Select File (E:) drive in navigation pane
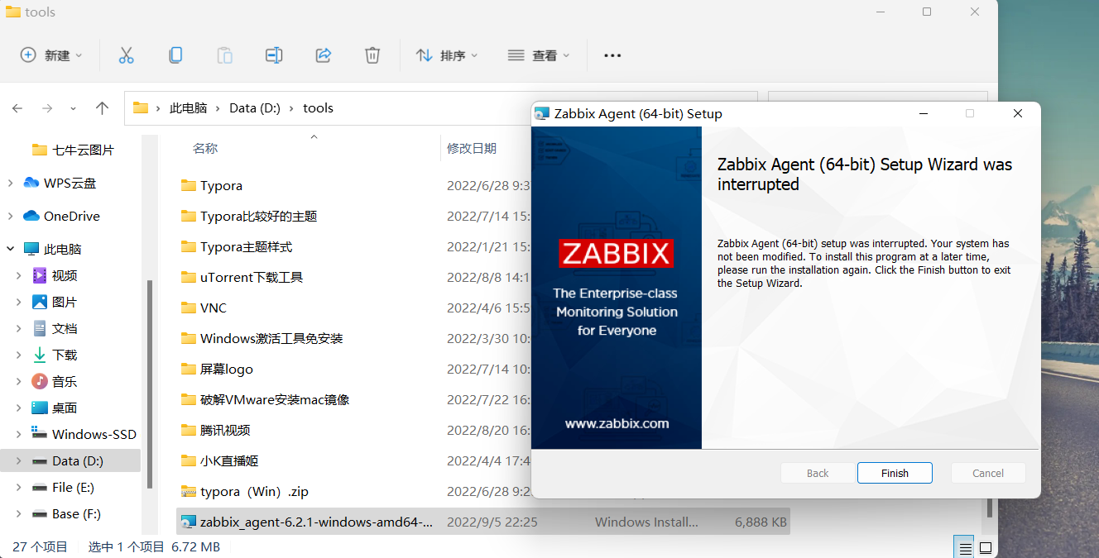Screen dimensions: 1099x558 click(x=73, y=487)
